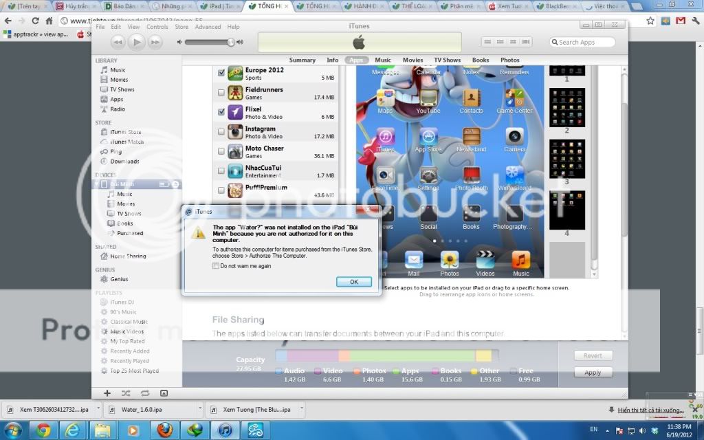Click the Videos icon in the iPad dock
Viewport: 704px width, 440px height.
(x=485, y=259)
